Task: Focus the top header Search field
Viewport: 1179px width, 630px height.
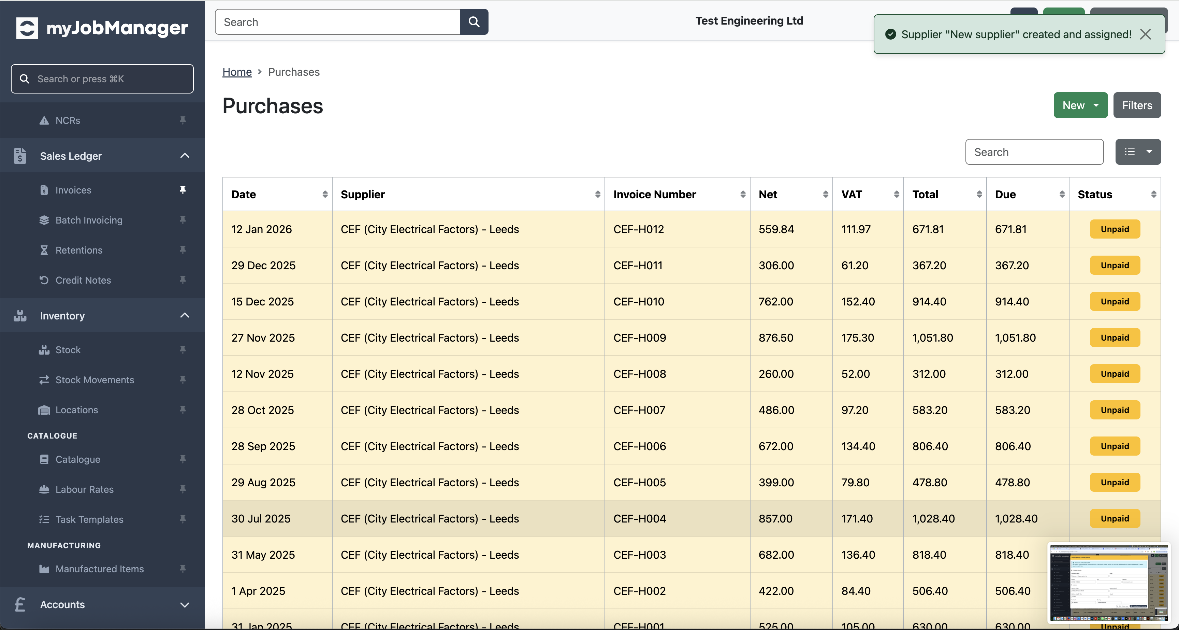Action: 337,22
